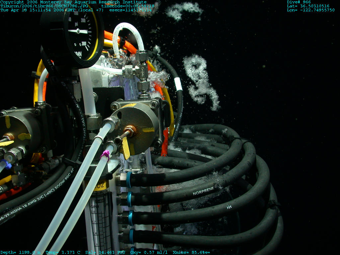Click the white band on black cable
This screenshot has height=255, width=340.
tap(178, 84)
